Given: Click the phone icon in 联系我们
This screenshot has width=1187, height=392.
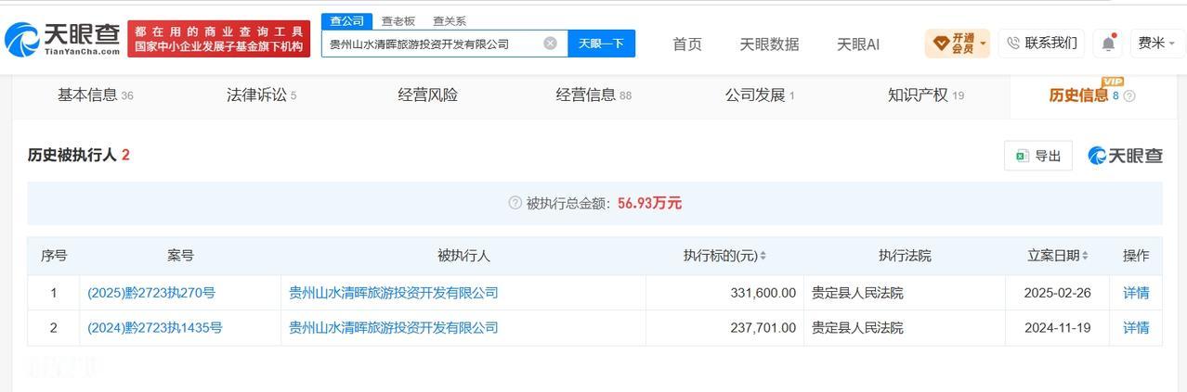Looking at the screenshot, I should pos(1013,43).
